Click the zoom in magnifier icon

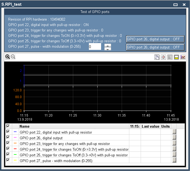[8, 57]
